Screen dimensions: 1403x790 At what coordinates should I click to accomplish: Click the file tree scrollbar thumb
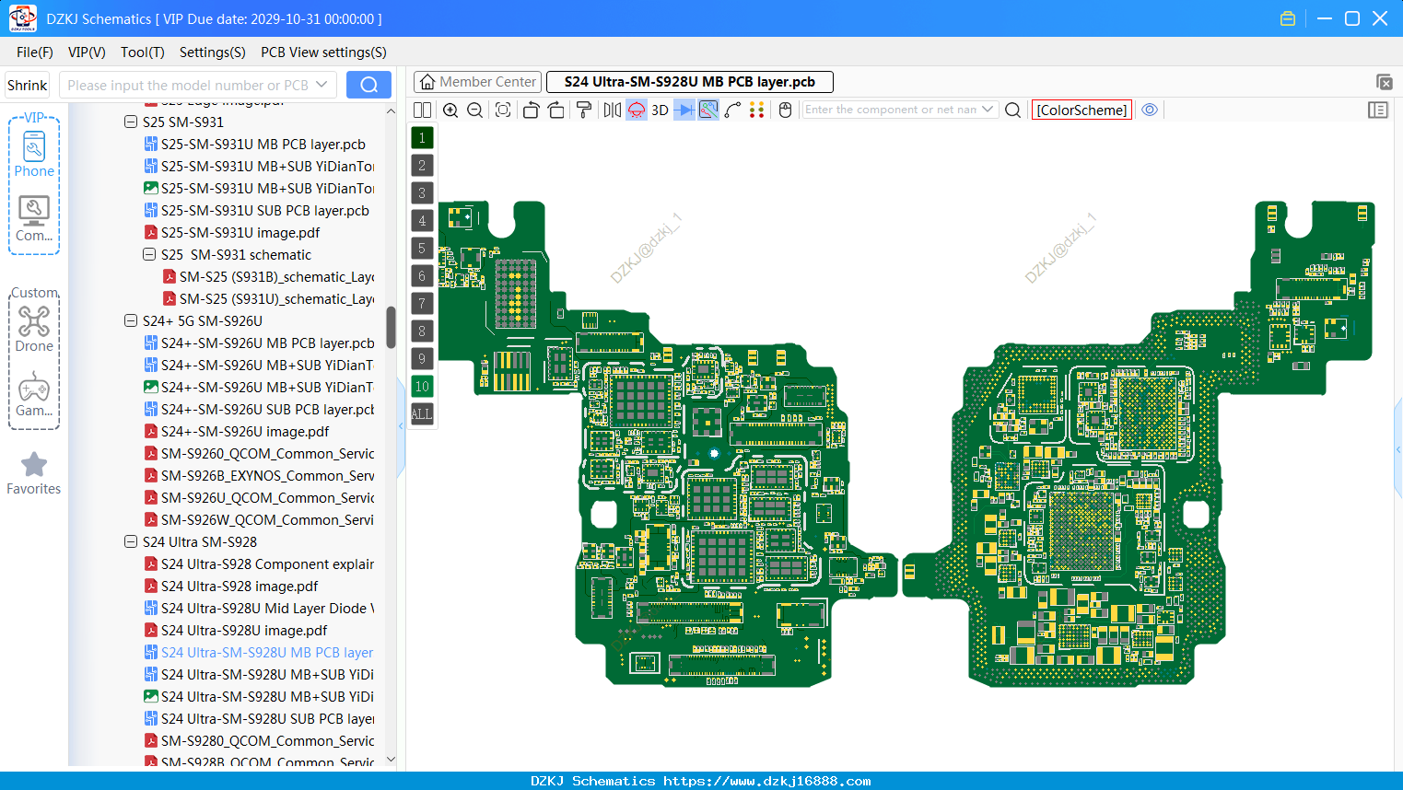(391, 327)
